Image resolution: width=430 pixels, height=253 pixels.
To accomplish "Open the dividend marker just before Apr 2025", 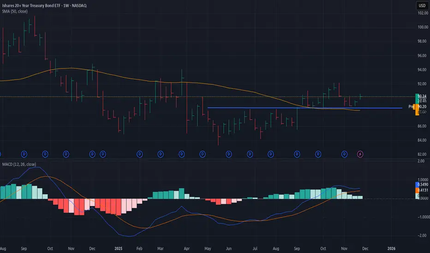I will (181, 154).
